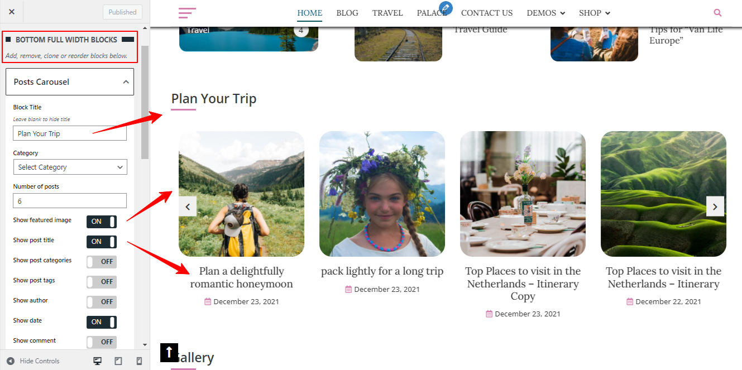Open the search magnifier icon
Screen dimensions: 742x370
tap(718, 13)
